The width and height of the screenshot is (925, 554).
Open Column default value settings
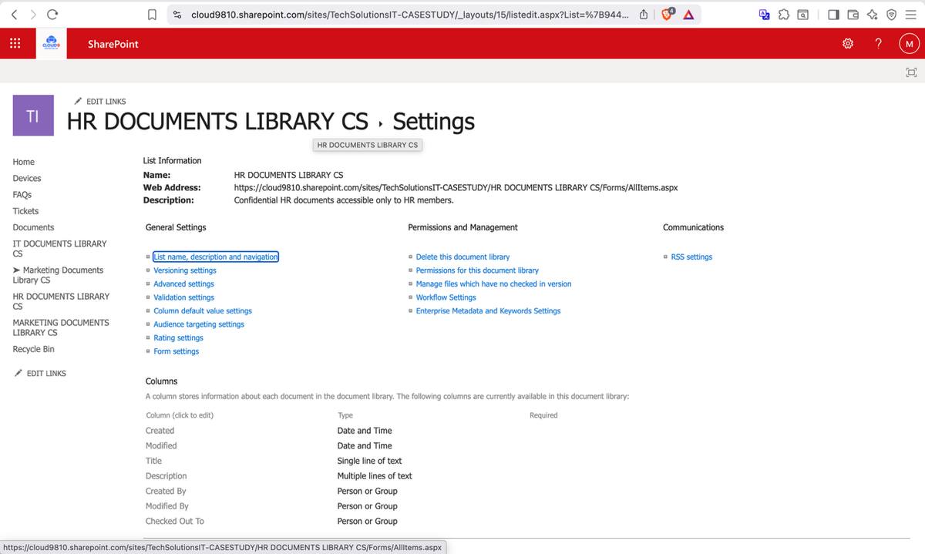(x=203, y=311)
